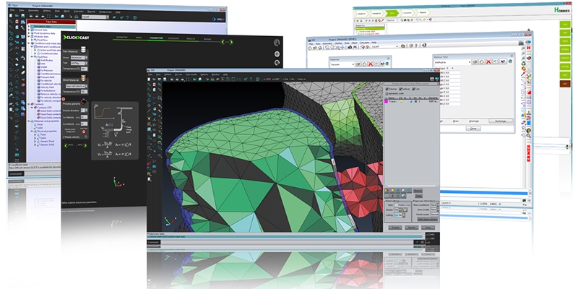Click the Close button in the dialog
Viewport: 578px width, 289px height.
coord(473,127)
